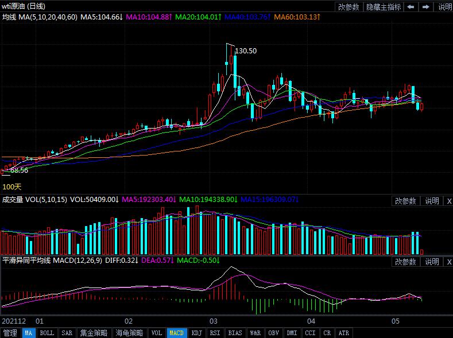Select the RSI indicator tab

(x=215, y=333)
